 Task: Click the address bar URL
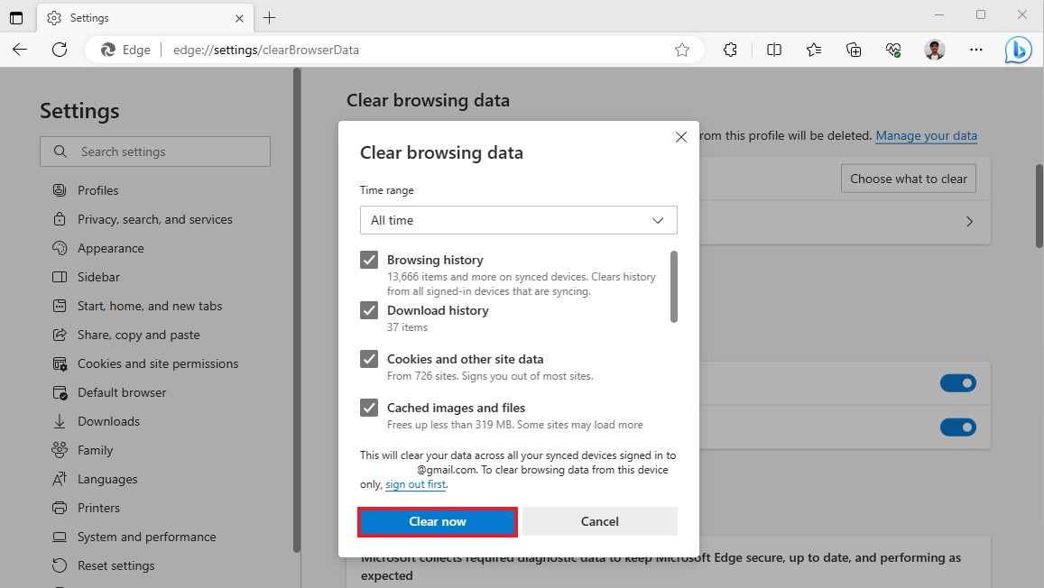pyautogui.click(x=265, y=50)
